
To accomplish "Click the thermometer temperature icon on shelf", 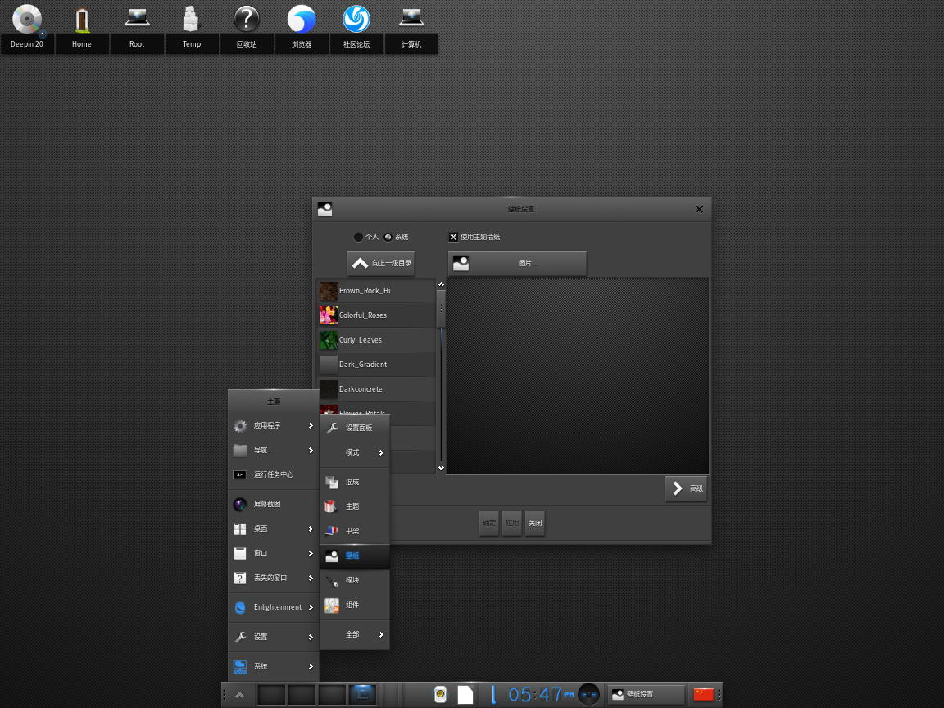I will [x=493, y=695].
